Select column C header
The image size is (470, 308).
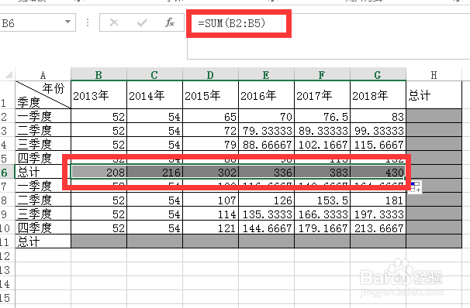pyautogui.click(x=154, y=74)
